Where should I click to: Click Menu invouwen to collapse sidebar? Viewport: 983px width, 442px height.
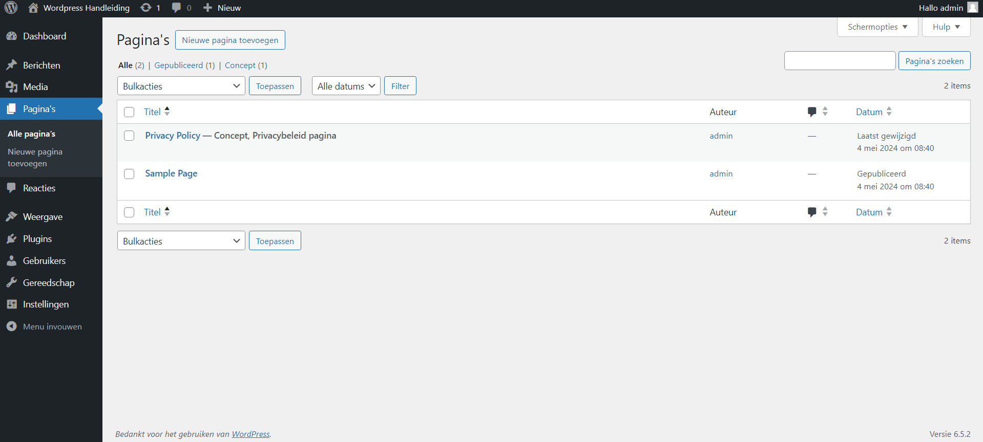(51, 326)
